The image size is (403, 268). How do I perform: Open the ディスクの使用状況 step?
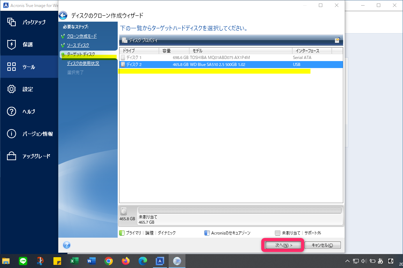(83, 64)
